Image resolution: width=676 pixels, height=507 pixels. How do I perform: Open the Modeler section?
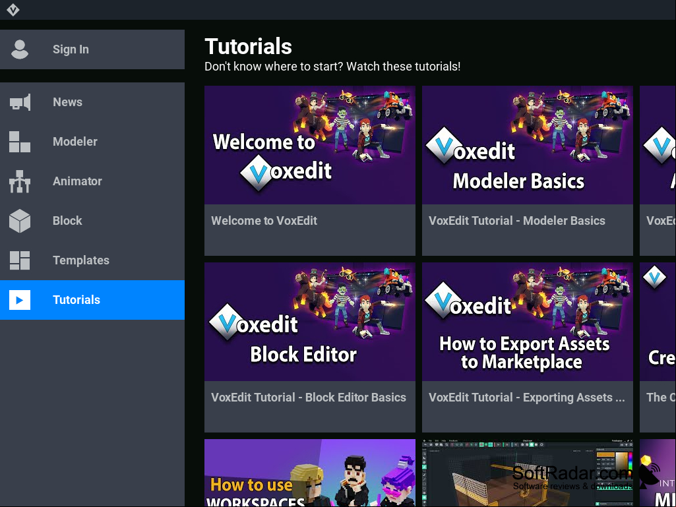click(92, 142)
